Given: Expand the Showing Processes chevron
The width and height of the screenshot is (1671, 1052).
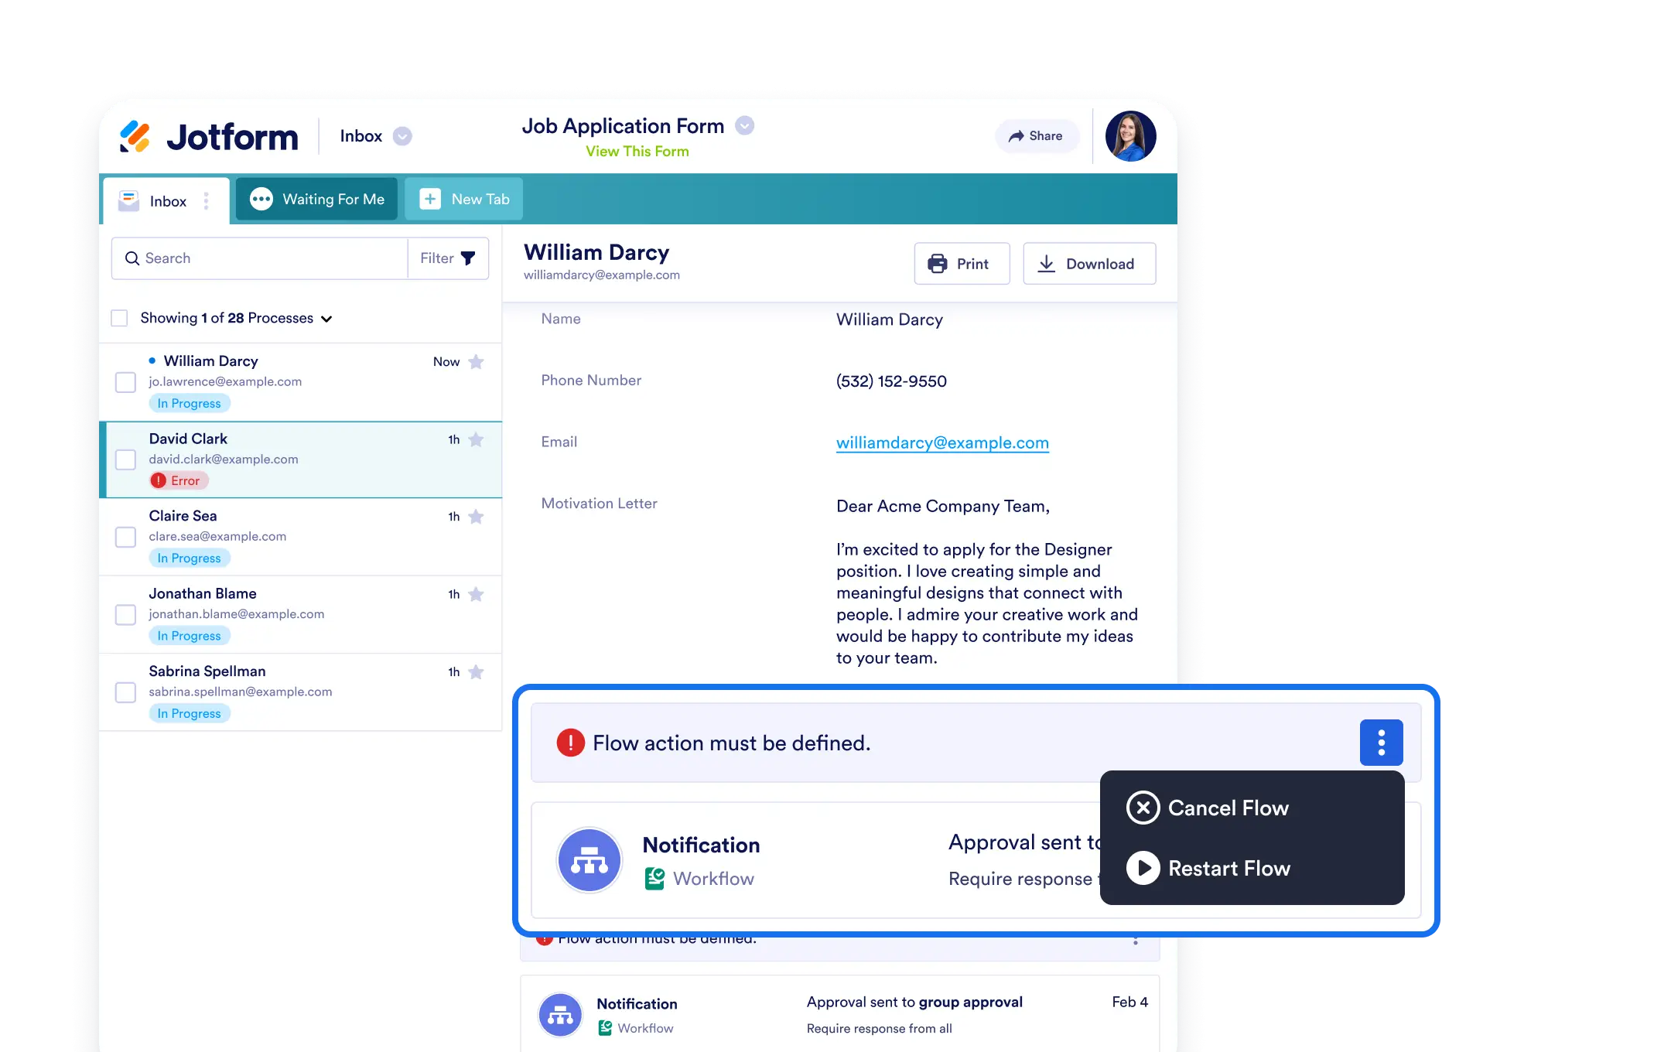Looking at the screenshot, I should tap(326, 319).
